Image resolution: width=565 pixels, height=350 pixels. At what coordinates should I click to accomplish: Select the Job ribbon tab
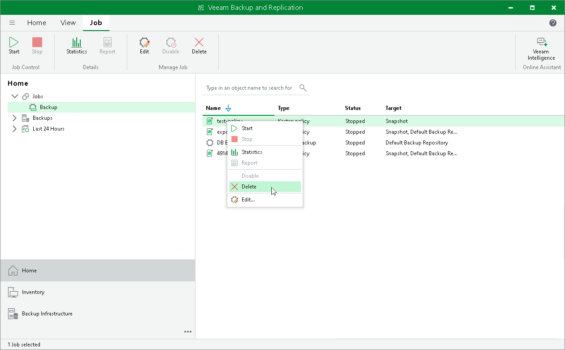(96, 23)
